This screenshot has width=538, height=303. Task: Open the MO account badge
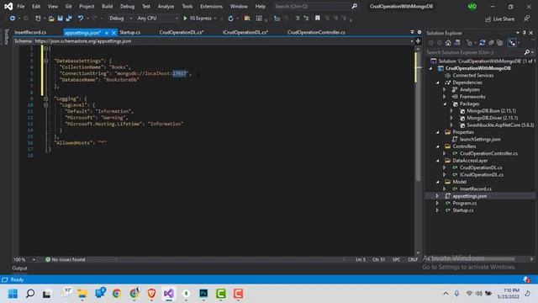click(x=472, y=7)
